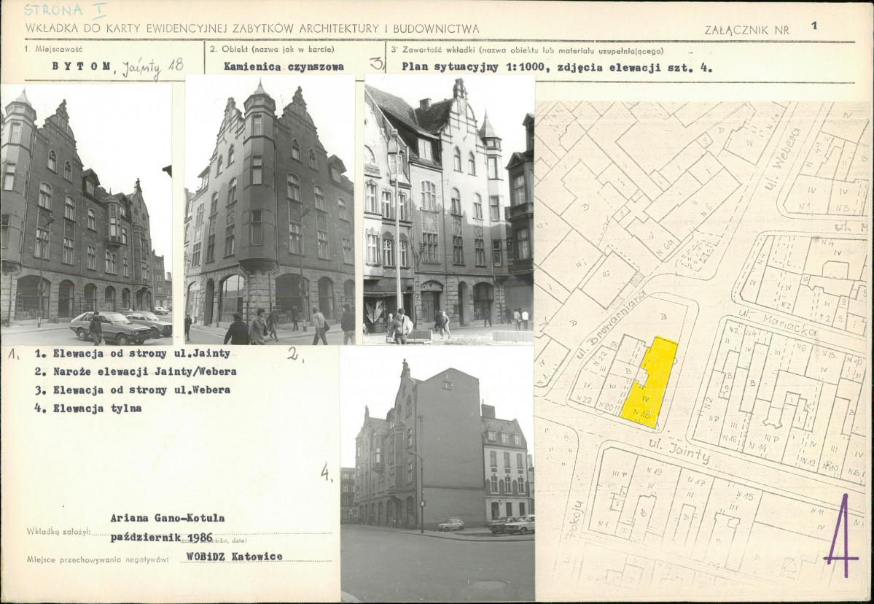The height and width of the screenshot is (604, 874).
Task: Click the handwritten 'STRONA I' note
Action: pos(65,11)
